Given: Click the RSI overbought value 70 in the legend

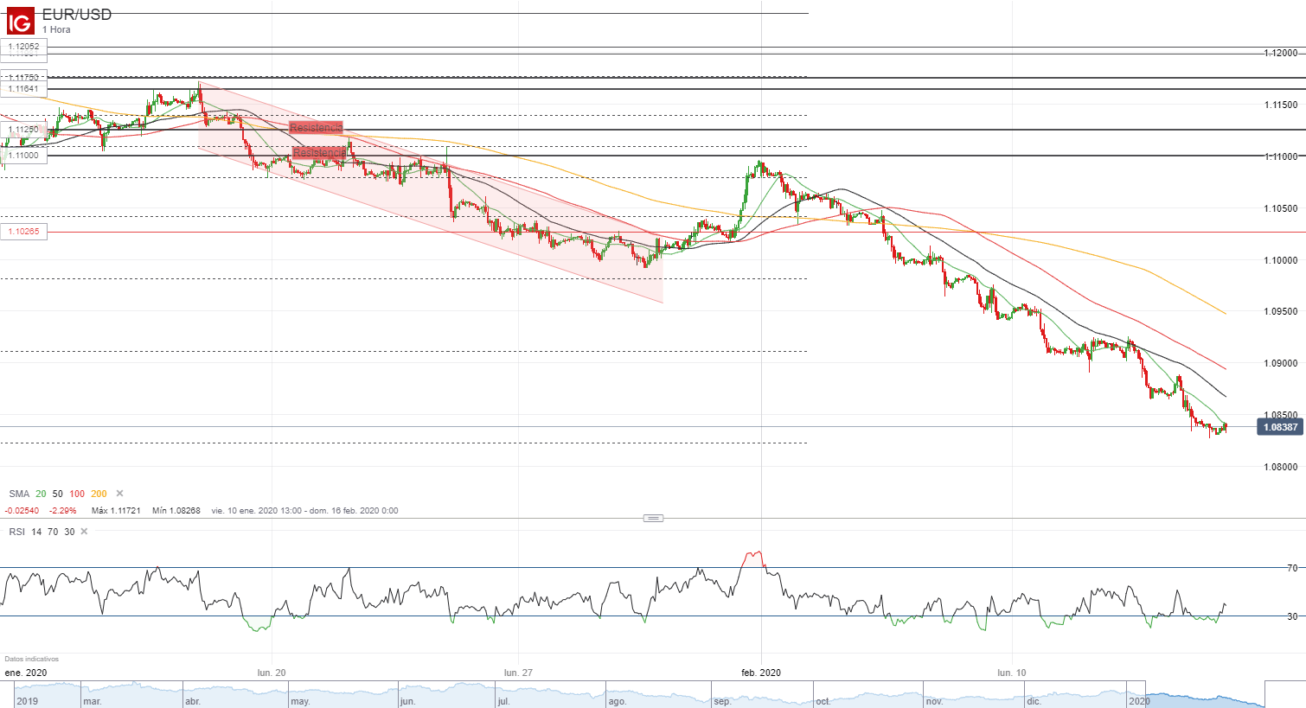Looking at the screenshot, I should pos(53,532).
